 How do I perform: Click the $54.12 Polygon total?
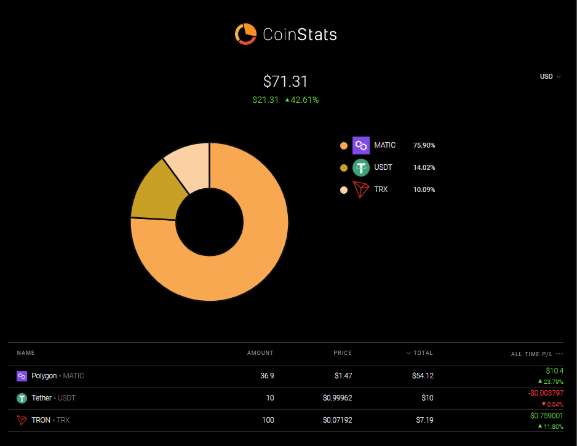coord(423,376)
